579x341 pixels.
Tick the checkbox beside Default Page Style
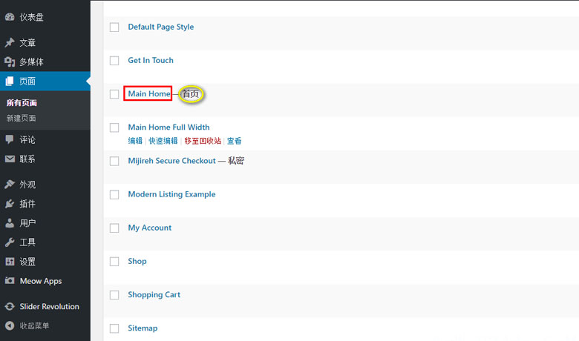point(114,27)
